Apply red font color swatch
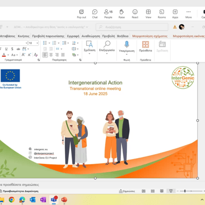 coord(4,55)
